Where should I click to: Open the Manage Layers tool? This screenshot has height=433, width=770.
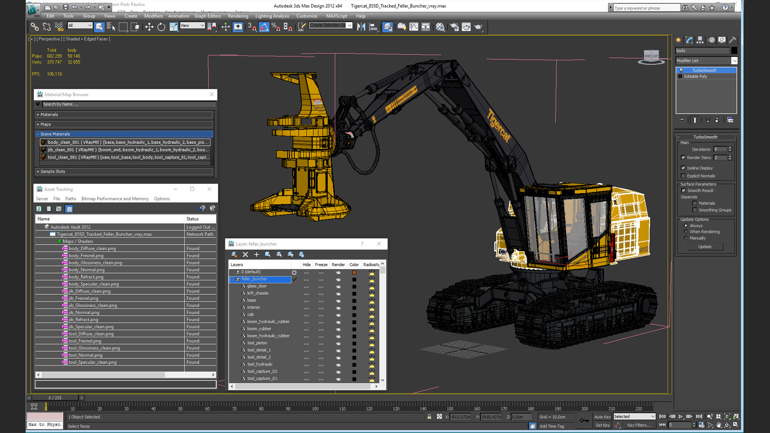[x=387, y=27]
